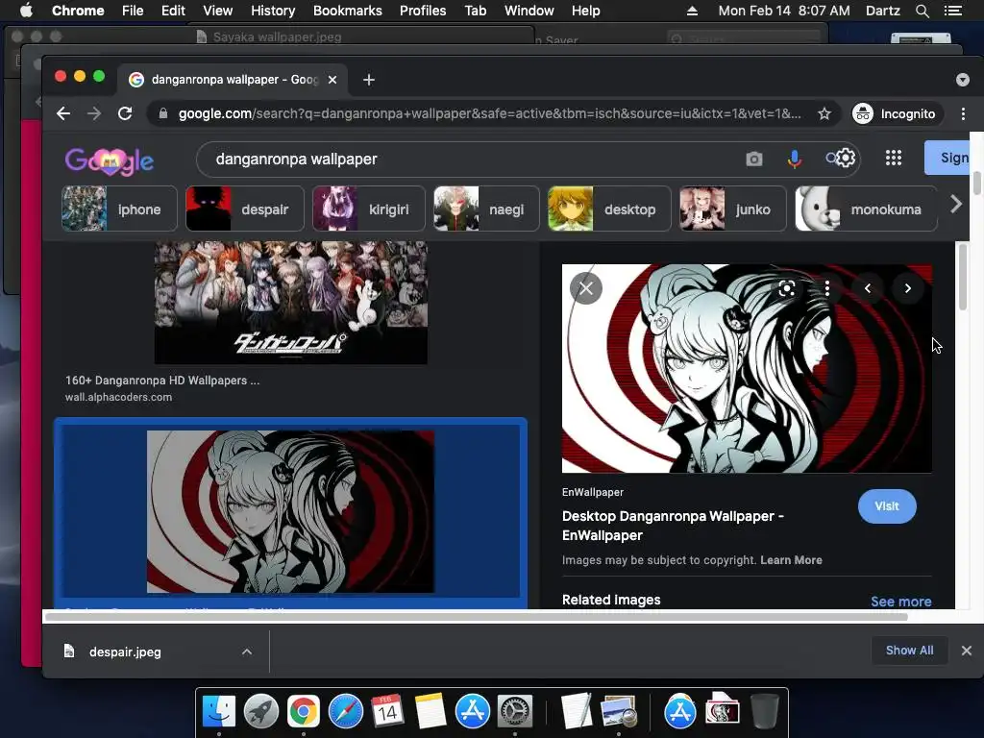Expand the despair.jpeg download options caret
Image resolution: width=984 pixels, height=738 pixels.
(x=247, y=652)
